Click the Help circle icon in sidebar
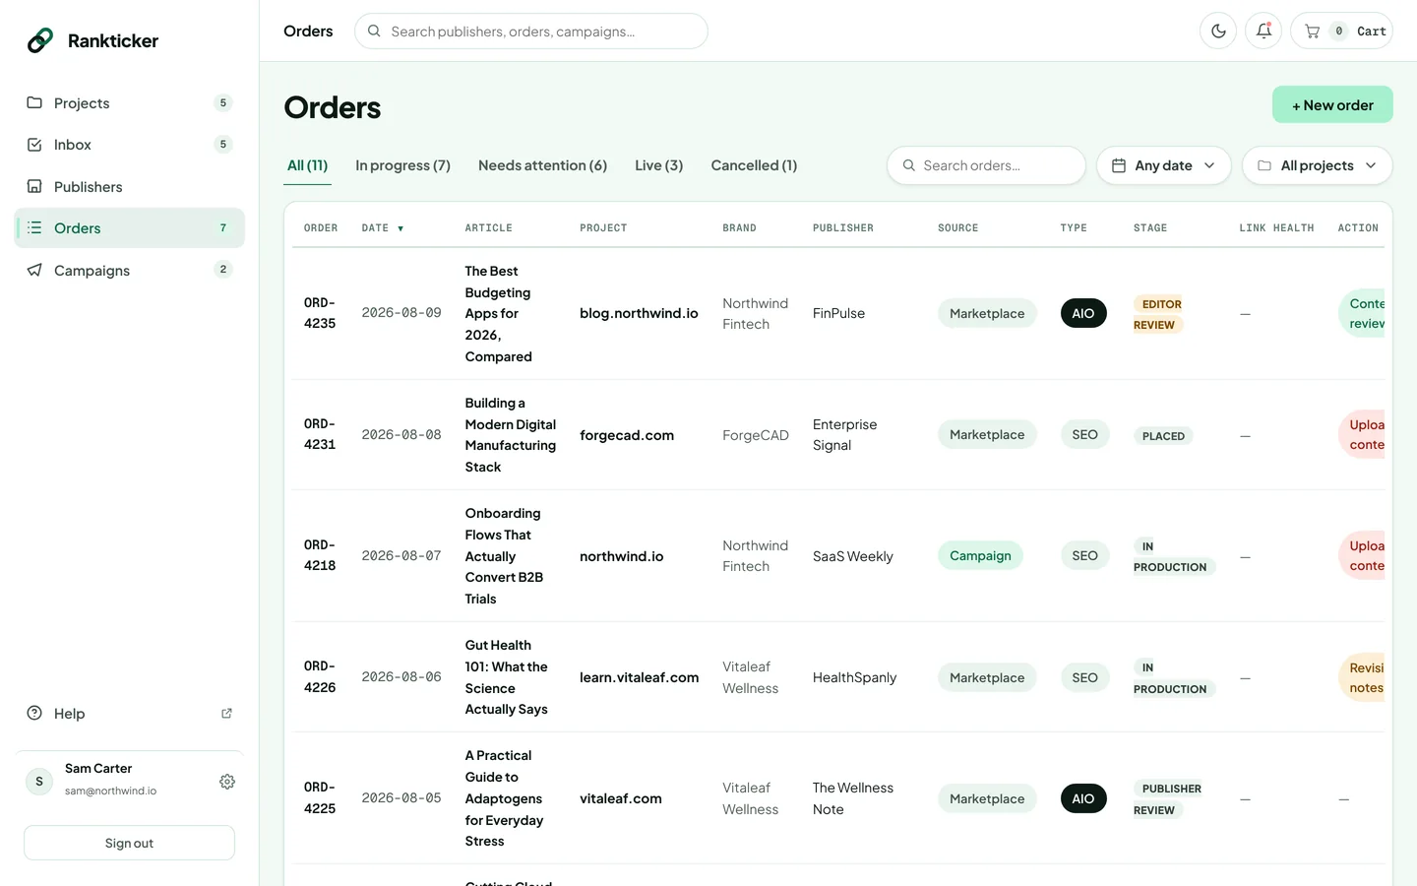The height and width of the screenshot is (886, 1417). [34, 713]
